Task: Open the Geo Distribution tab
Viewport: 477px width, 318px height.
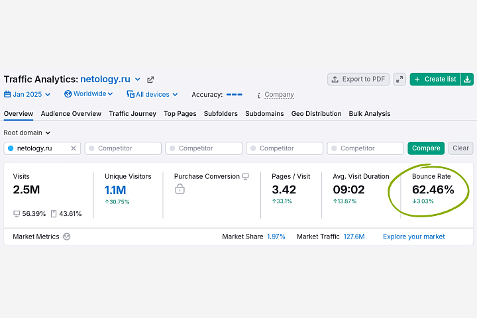Action: pos(317,114)
